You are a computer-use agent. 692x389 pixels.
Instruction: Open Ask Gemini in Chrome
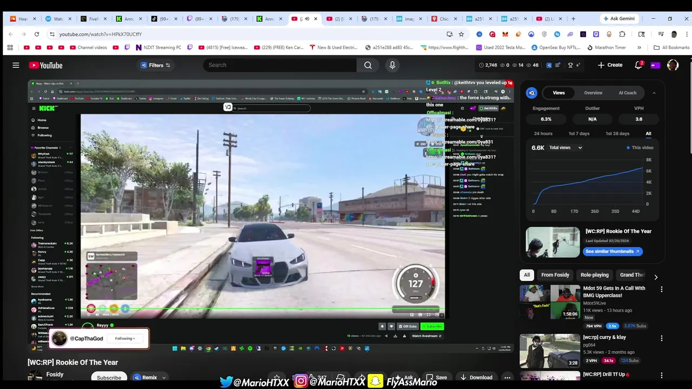pyautogui.click(x=619, y=18)
